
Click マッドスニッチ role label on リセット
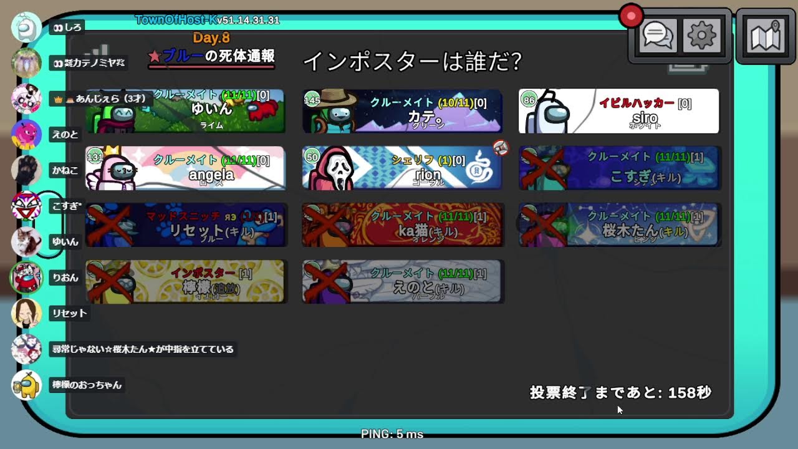(183, 216)
